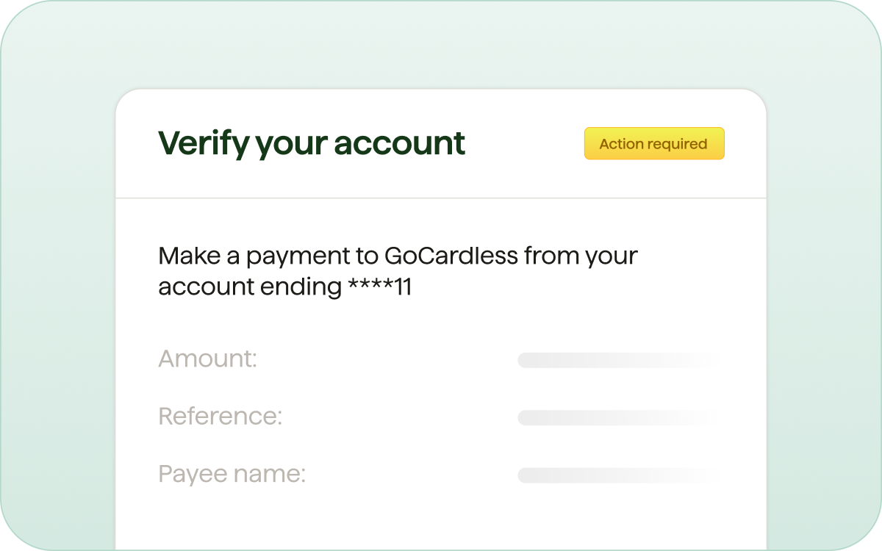882x551 pixels.
Task: Click the Verify your account heading
Action: tap(312, 144)
